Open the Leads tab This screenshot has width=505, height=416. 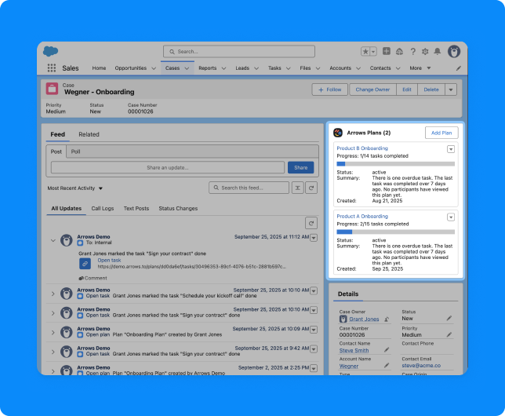pos(242,68)
